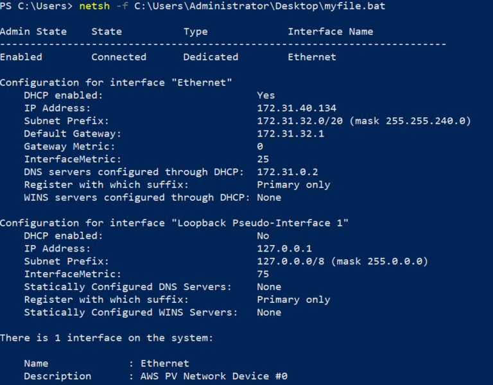Viewport: 493px width, 385px height.
Task: Click the Interface Name column header
Action: [x=331, y=31]
